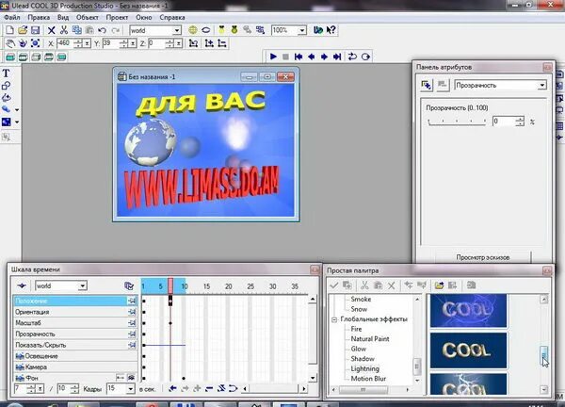This screenshot has width=565, height=407.
Task: Open the 100% zoom dropdown
Action: 302,30
